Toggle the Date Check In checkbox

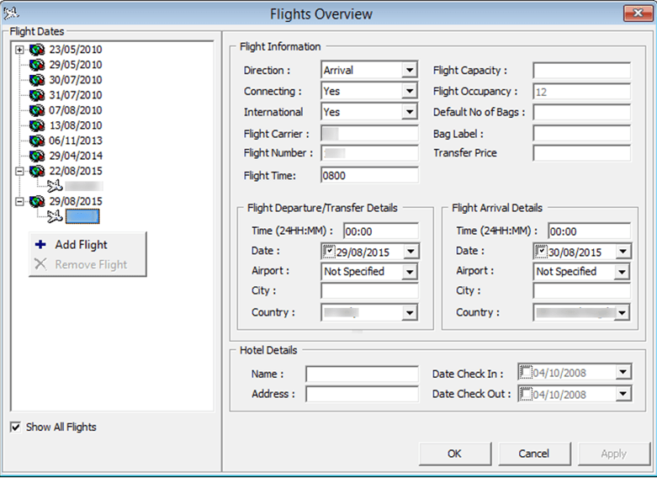[x=526, y=372]
